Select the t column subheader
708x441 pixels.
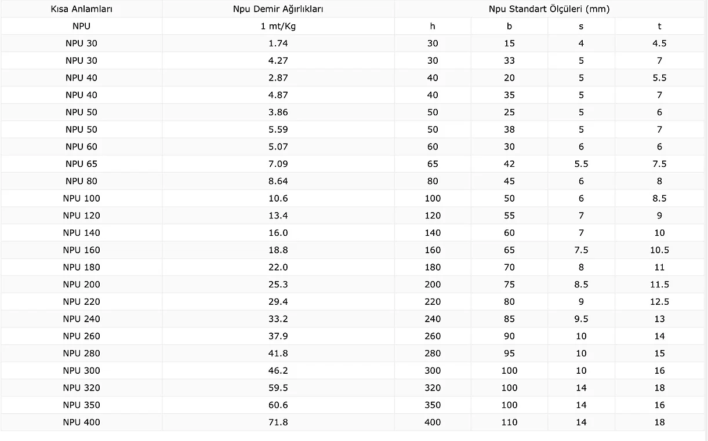tap(659, 26)
